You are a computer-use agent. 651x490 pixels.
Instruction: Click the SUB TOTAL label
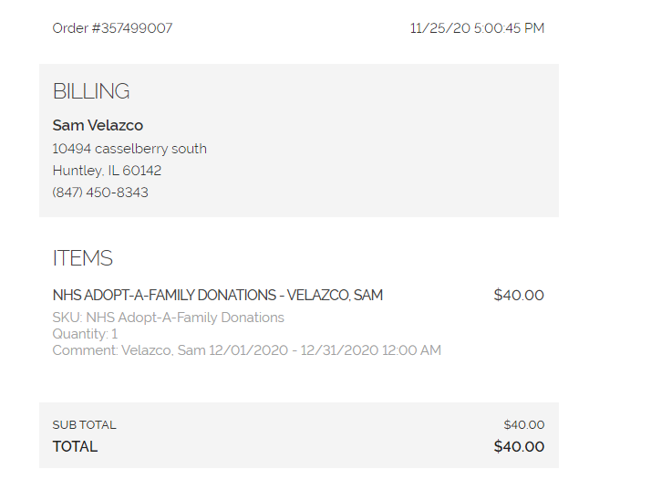click(84, 425)
